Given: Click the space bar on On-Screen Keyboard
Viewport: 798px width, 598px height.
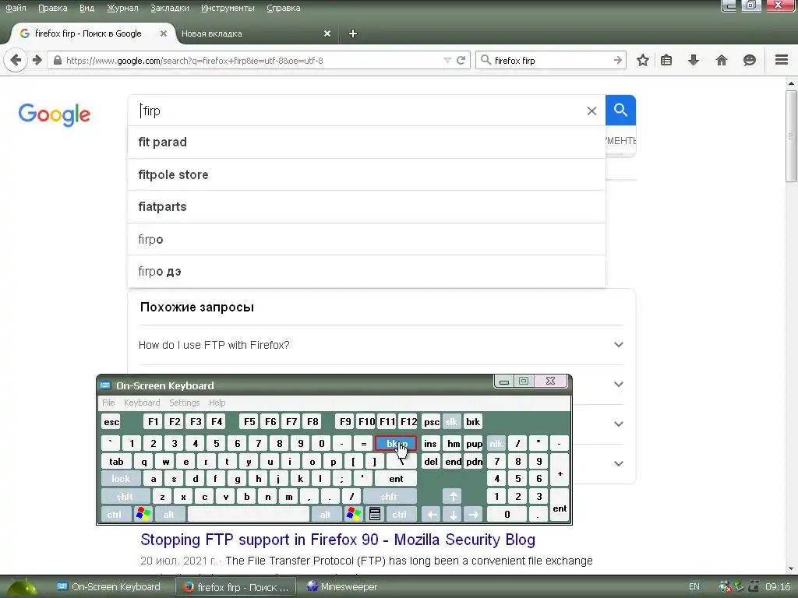Looking at the screenshot, I should (x=249, y=514).
